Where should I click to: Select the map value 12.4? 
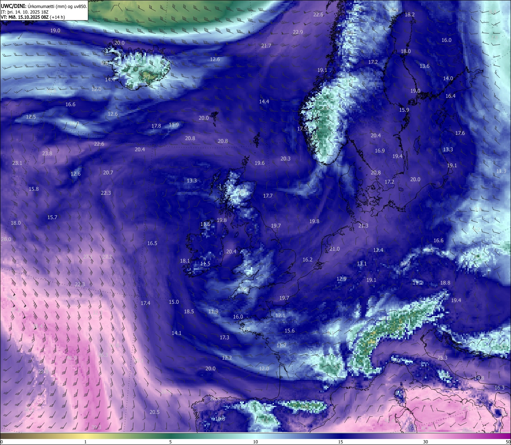coord(378,250)
